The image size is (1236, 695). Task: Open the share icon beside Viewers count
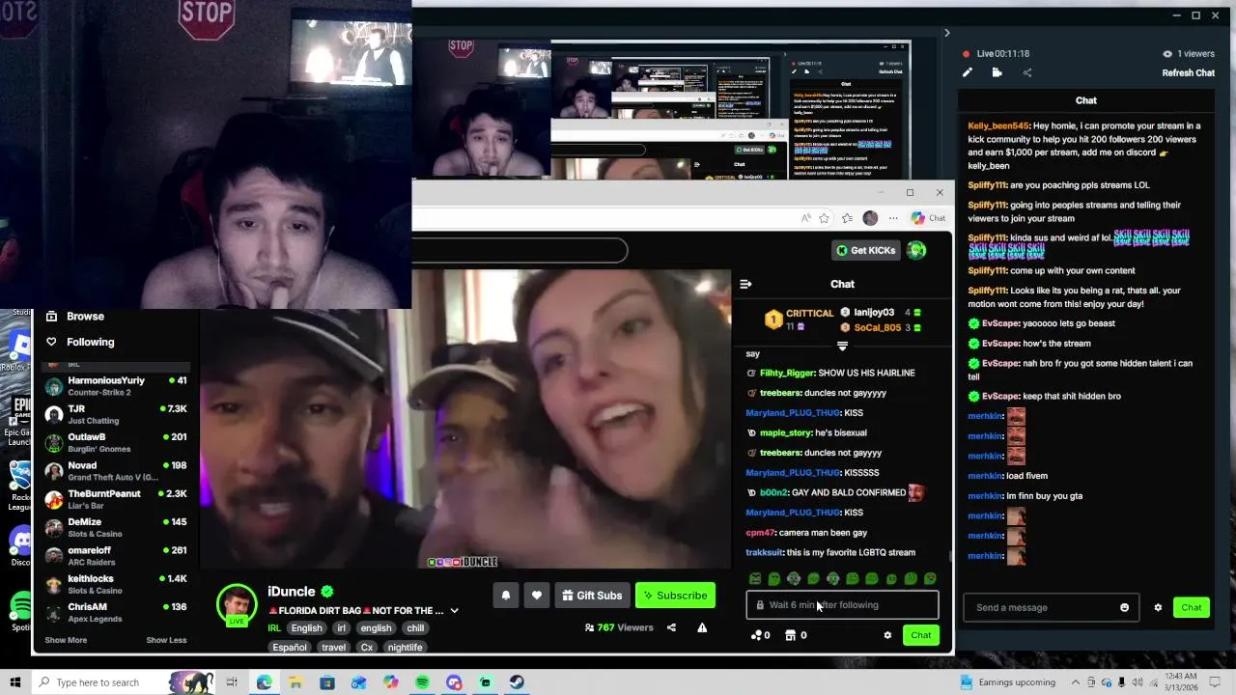coord(671,627)
